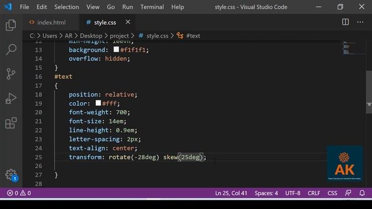The height and width of the screenshot is (209, 372).
Task: Click 'font-size: 14em;' text
Action: pyautogui.click(x=98, y=121)
